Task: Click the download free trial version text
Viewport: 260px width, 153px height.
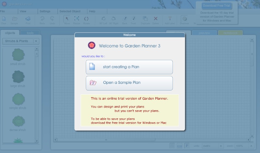Action: point(128,123)
